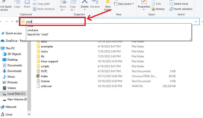The height and width of the screenshot is (118, 203).
Task: Click the Copy path option
Action: click(x=43, y=4)
